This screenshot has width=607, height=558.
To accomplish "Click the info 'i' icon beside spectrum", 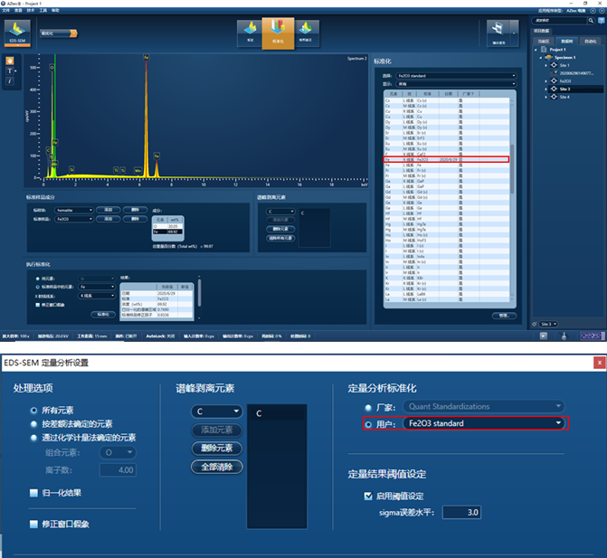I will pyautogui.click(x=10, y=81).
